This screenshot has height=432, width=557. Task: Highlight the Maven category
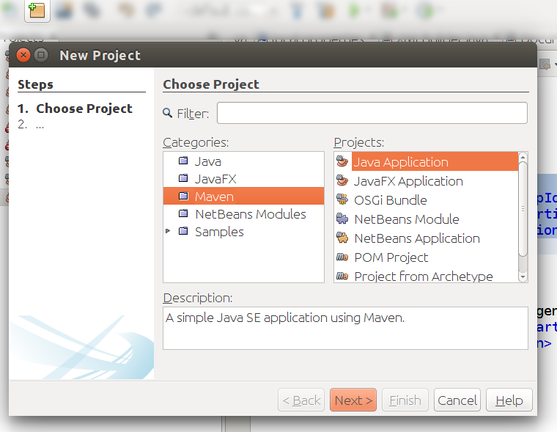[x=214, y=197]
